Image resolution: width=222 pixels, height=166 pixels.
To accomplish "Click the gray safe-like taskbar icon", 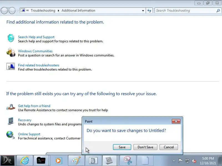I will coord(93,160).
